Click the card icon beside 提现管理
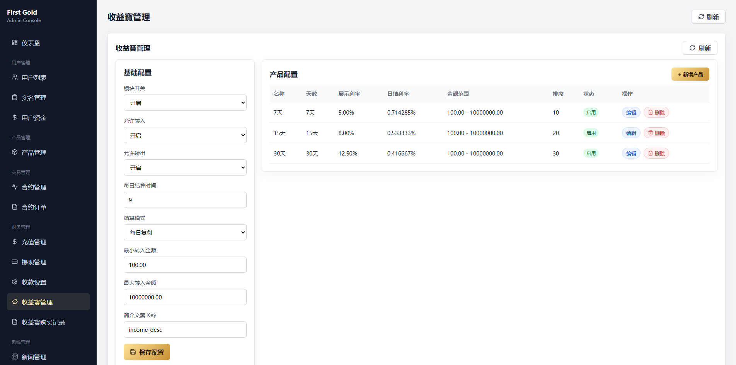 coord(15,262)
